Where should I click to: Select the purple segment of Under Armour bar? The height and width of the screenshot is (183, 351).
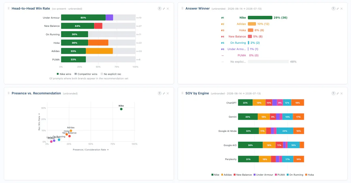(x=109, y=18)
